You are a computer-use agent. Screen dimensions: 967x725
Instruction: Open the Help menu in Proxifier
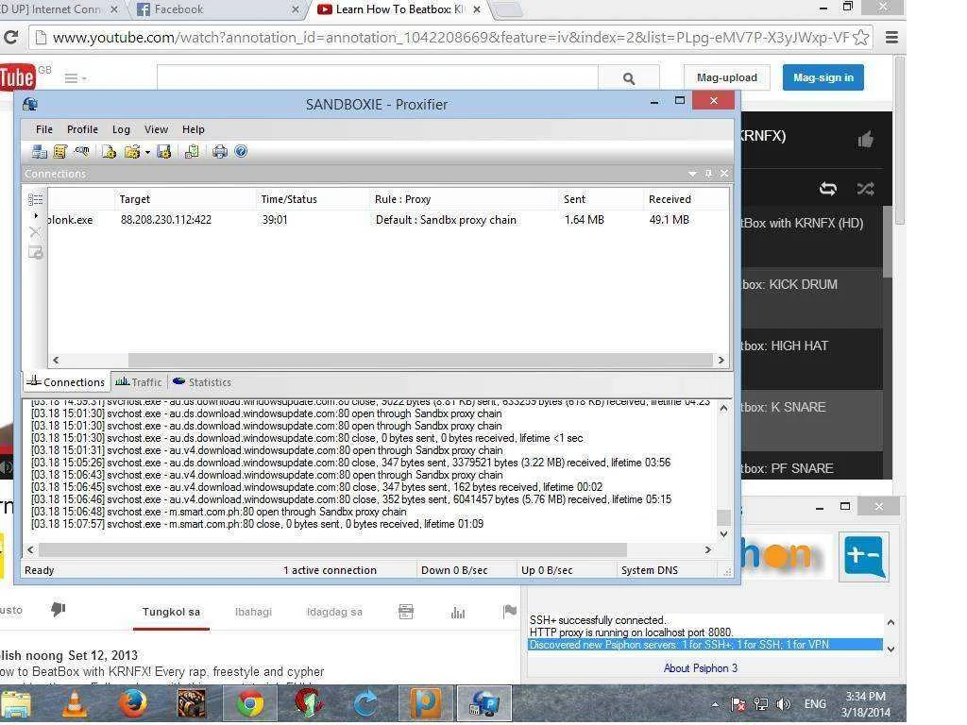click(x=193, y=129)
